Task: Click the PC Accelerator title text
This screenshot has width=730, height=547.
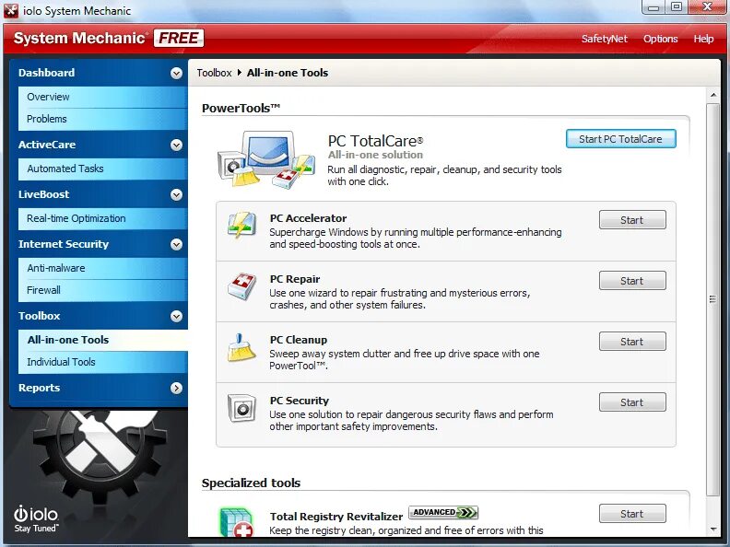Action: (308, 218)
